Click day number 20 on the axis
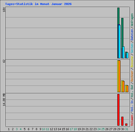Screen dimensions: 135x132 tap(83, 129)
